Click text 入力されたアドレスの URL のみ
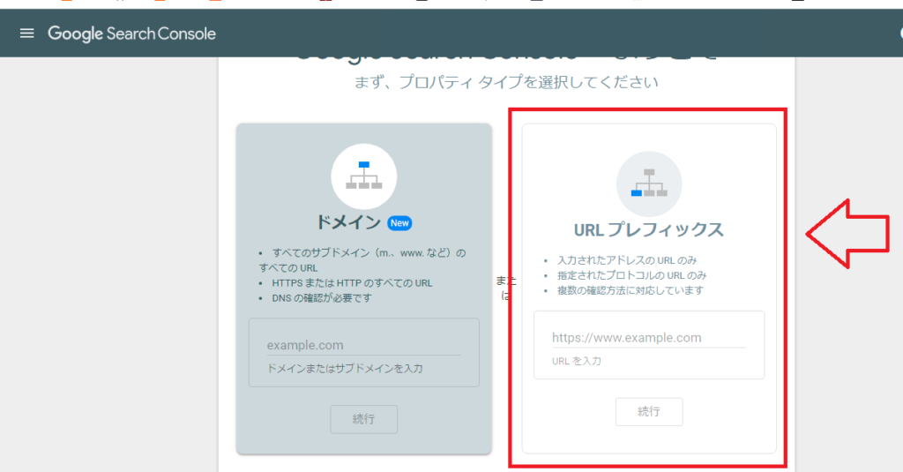The image size is (903, 472). click(627, 260)
